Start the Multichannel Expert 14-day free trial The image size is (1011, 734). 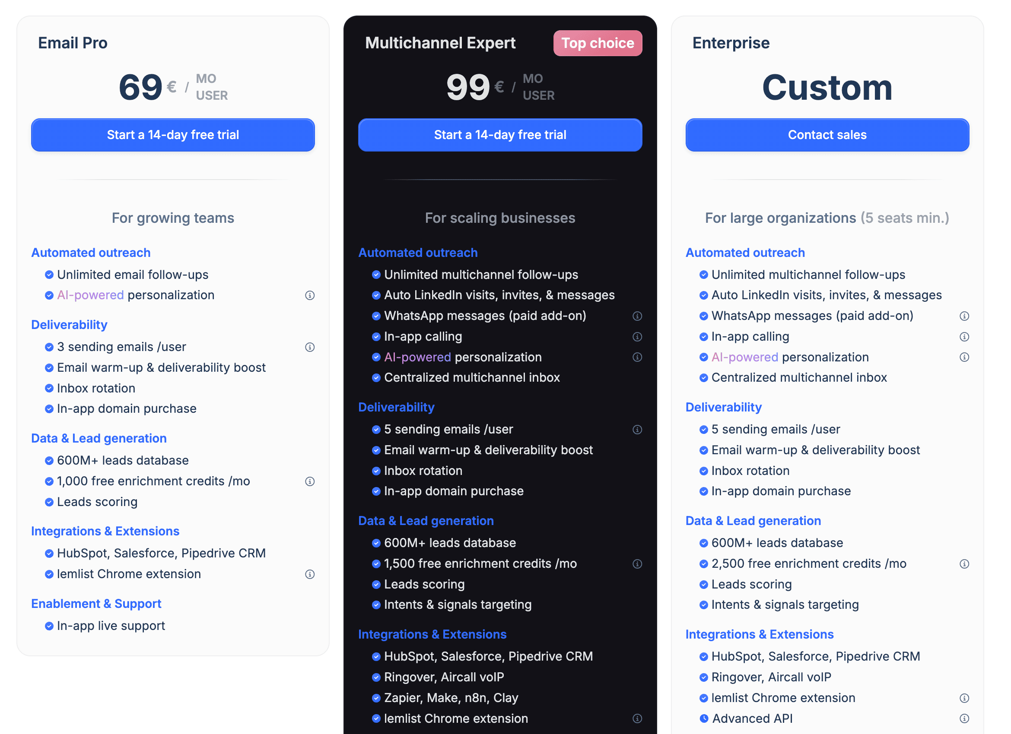(500, 135)
